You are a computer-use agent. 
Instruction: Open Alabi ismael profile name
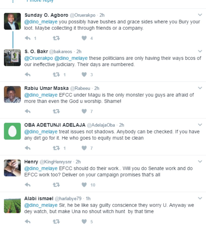click(39, 199)
